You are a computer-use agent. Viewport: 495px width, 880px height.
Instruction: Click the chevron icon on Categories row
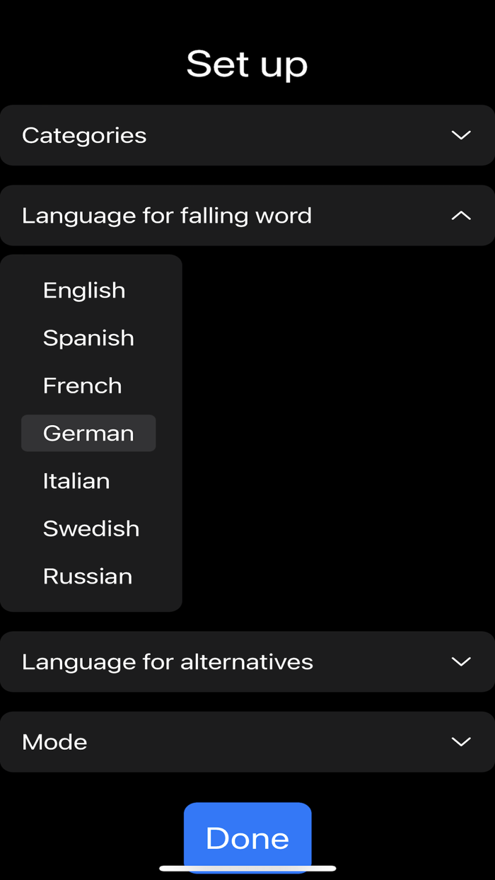click(461, 135)
